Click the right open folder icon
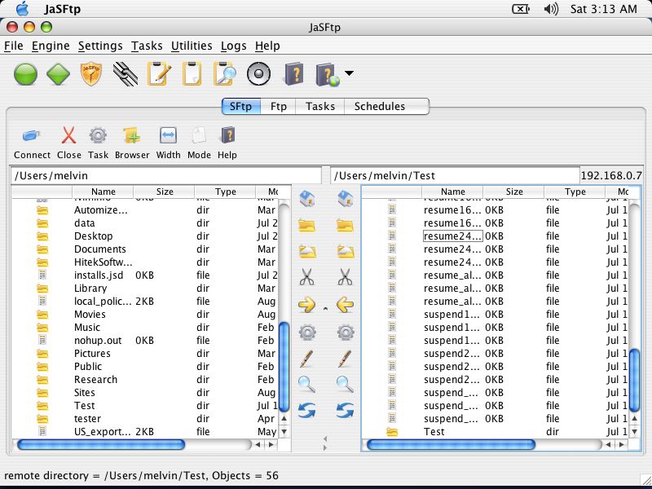The height and width of the screenshot is (489, 652). tap(346, 252)
